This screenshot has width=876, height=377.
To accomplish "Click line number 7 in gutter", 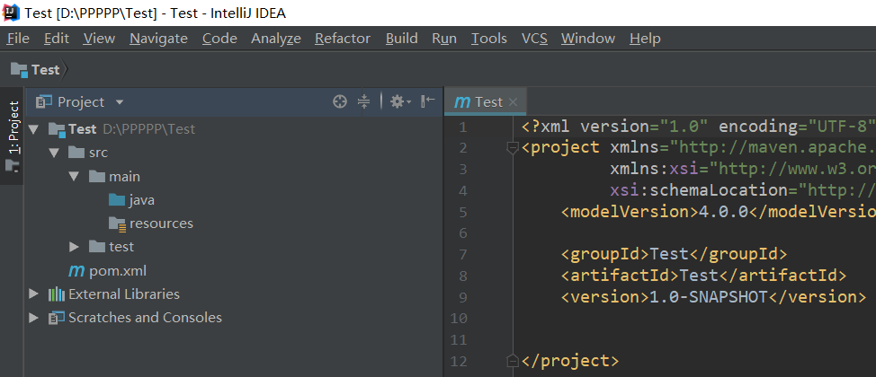I will [462, 255].
